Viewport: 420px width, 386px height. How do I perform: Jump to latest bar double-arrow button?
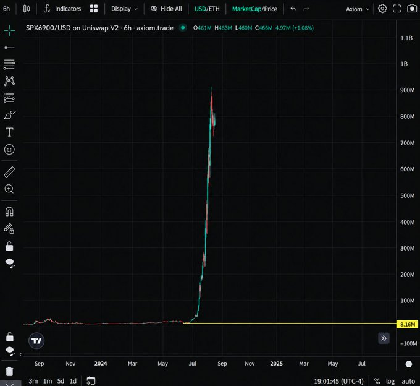(384, 338)
